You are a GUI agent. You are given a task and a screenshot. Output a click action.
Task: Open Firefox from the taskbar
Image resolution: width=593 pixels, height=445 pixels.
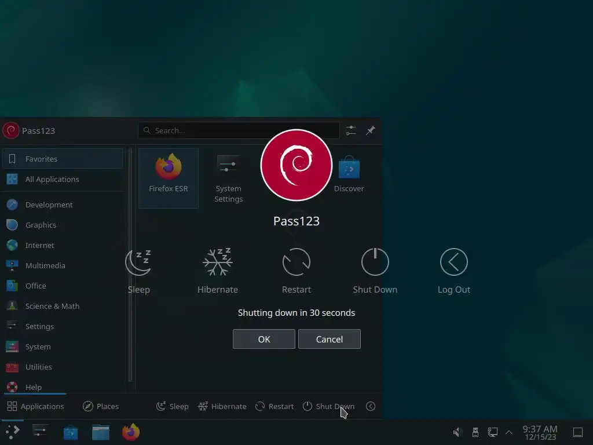131,432
